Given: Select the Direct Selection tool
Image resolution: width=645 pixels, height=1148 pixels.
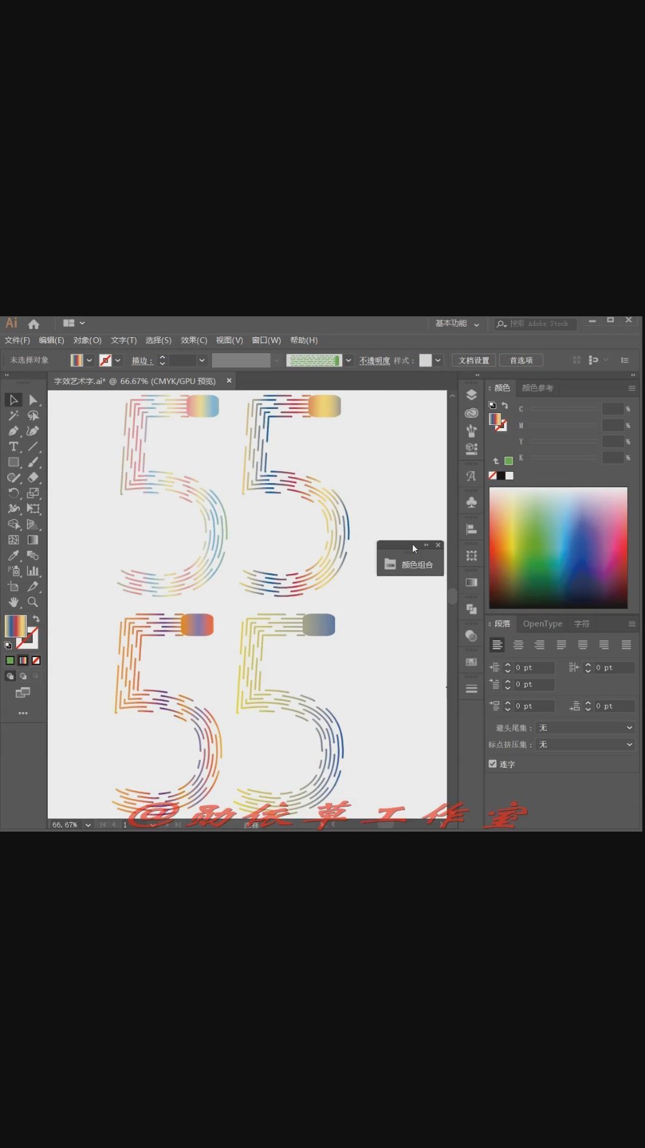Looking at the screenshot, I should point(33,399).
